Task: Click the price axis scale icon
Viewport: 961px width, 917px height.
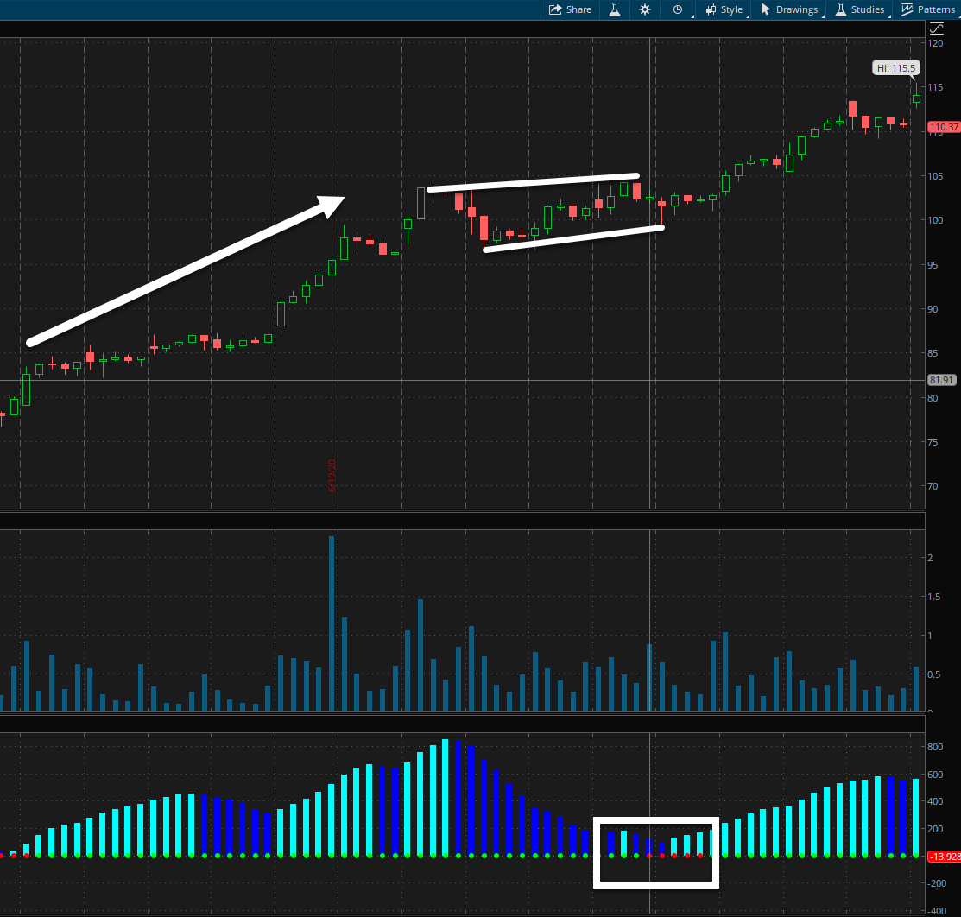Action: pyautogui.click(x=937, y=28)
